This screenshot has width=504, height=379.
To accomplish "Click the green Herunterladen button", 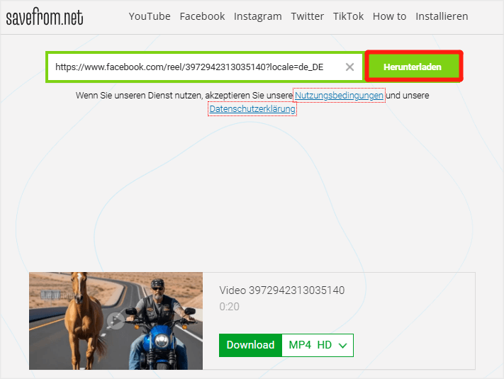I will coord(414,67).
